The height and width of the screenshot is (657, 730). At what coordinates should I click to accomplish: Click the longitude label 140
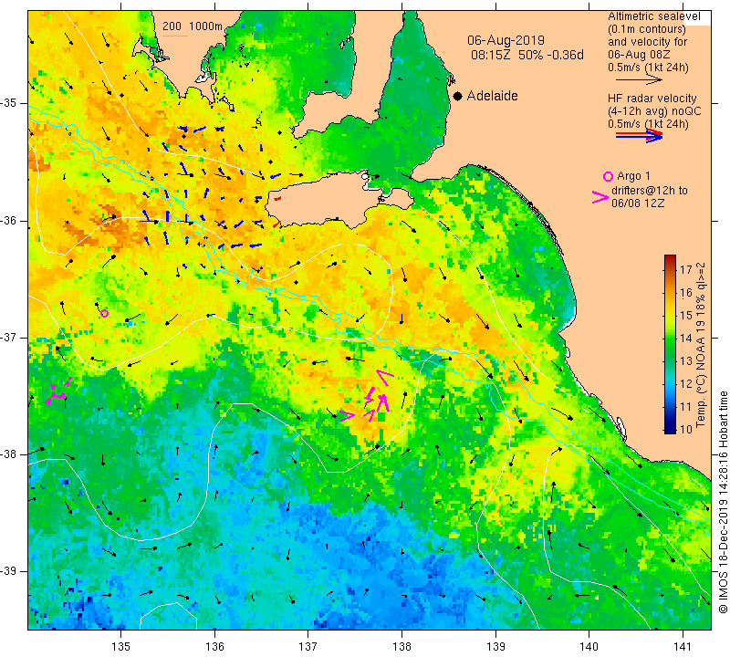pyautogui.click(x=589, y=647)
